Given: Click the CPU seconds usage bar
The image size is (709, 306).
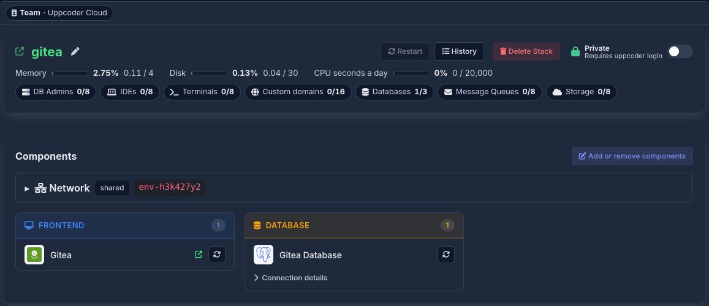Looking at the screenshot, I should tap(411, 73).
